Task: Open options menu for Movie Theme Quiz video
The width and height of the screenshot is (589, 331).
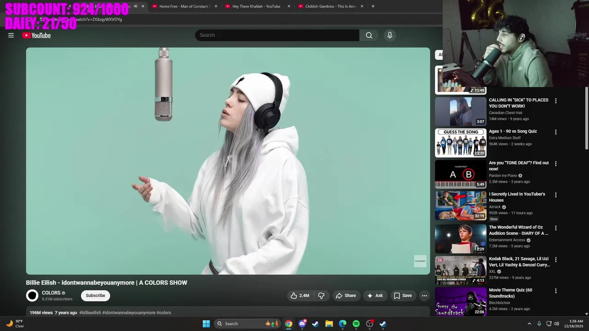Action: [x=555, y=291]
